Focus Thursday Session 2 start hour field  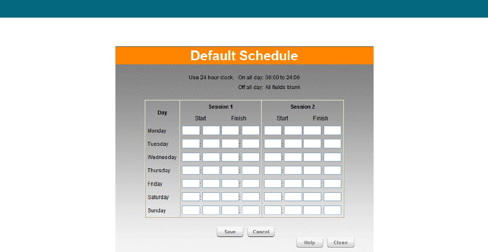click(x=273, y=170)
